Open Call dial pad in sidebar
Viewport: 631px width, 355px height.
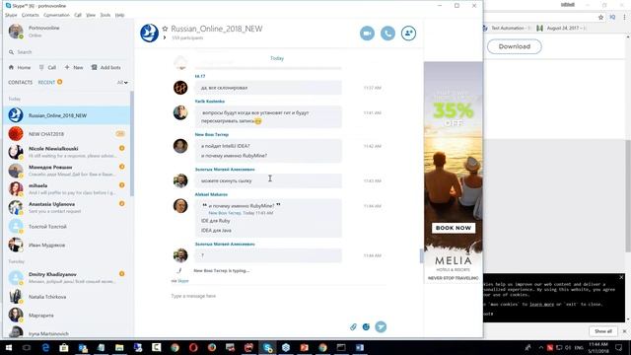click(47, 68)
